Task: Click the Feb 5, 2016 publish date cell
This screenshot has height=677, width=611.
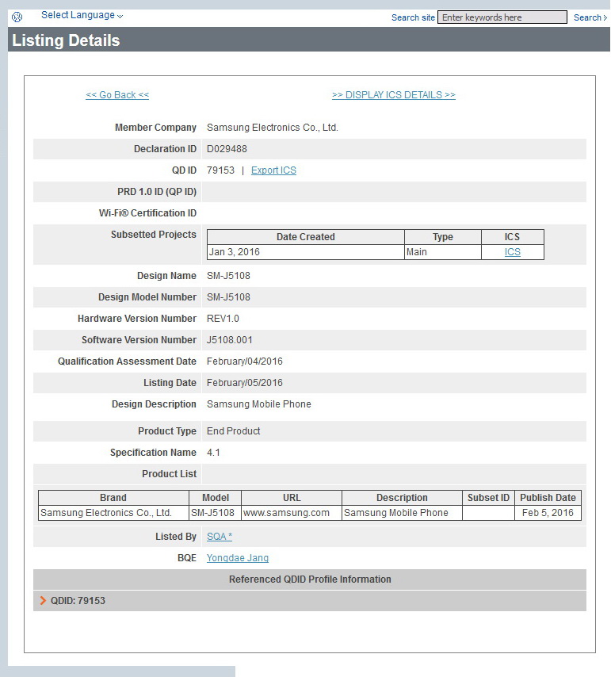Action: coord(548,513)
